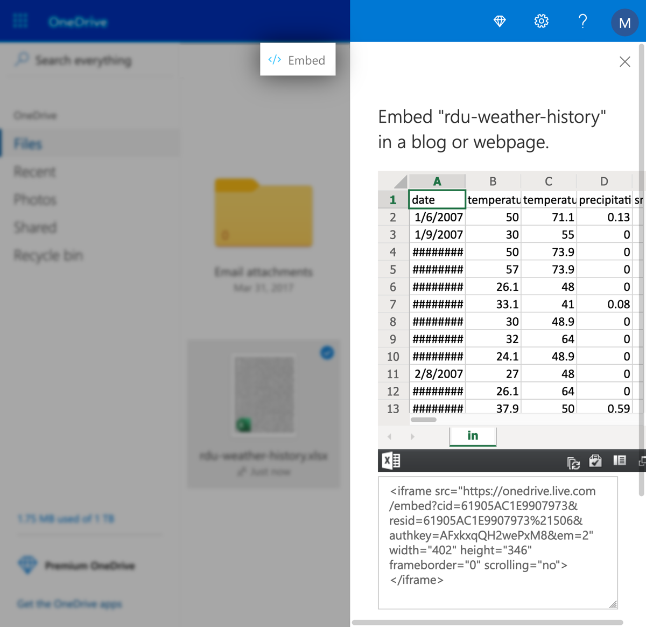Switch to the 'in' sheet tab

coord(473,436)
